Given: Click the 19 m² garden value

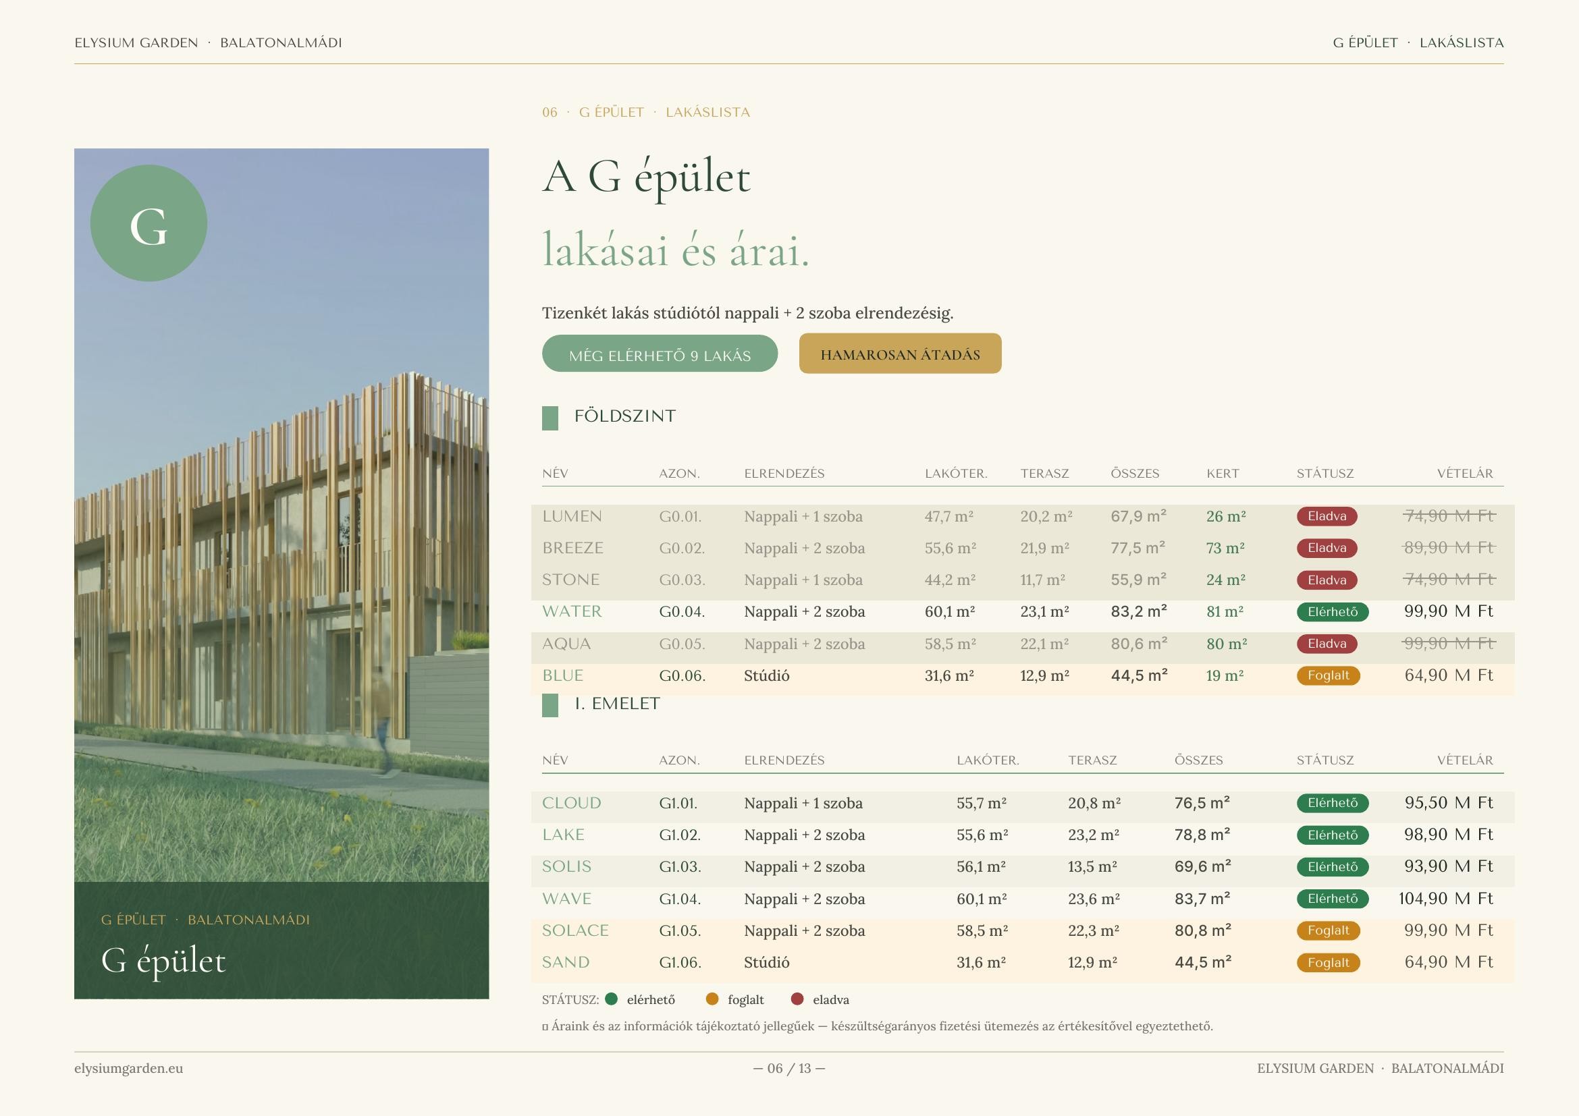Looking at the screenshot, I should (x=1225, y=675).
